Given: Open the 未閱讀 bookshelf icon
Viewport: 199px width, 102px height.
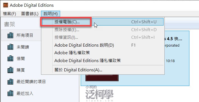Looking at the screenshot, I should click(x=10, y=47).
